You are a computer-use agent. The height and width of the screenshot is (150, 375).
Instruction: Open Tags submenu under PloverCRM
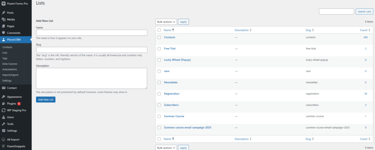click(x=5, y=58)
